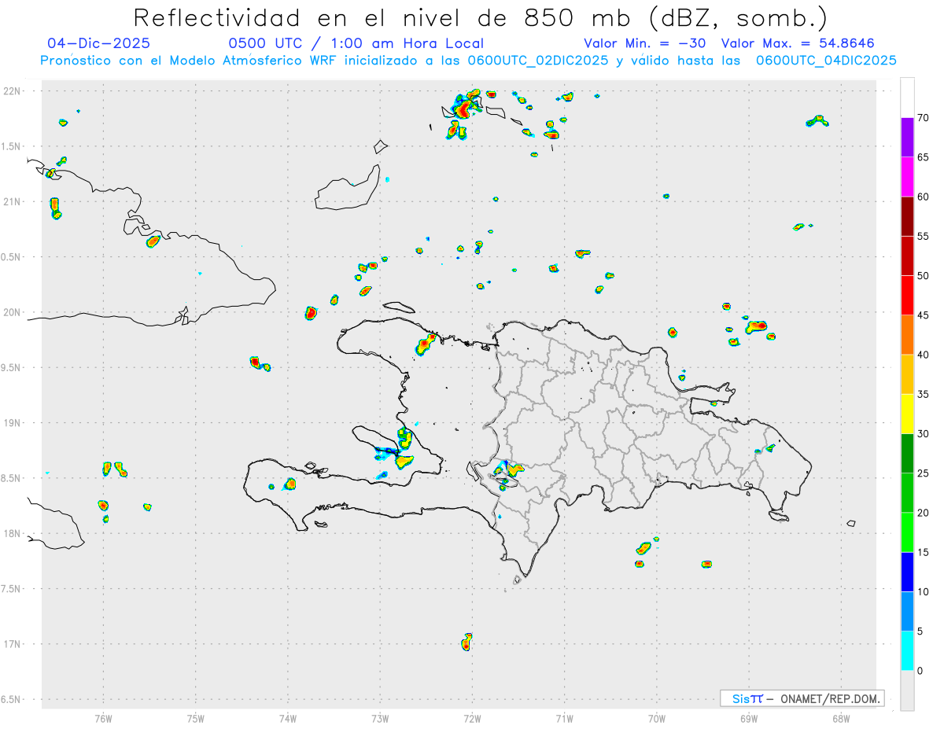This screenshot has width=944, height=729.
Task: Click the latitude label "17N"
Action: [x=13, y=644]
